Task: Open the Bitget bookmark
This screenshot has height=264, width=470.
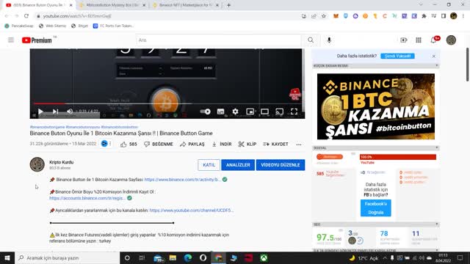Action: pos(80,26)
